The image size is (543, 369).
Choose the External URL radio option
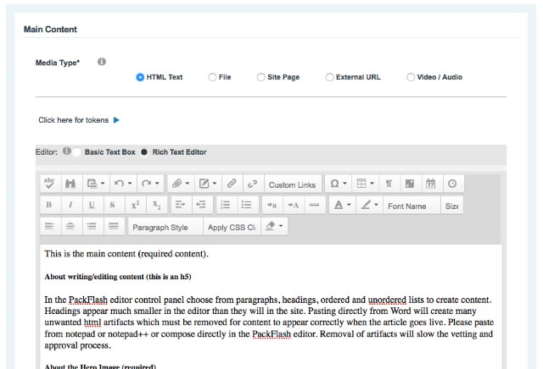[x=330, y=77]
